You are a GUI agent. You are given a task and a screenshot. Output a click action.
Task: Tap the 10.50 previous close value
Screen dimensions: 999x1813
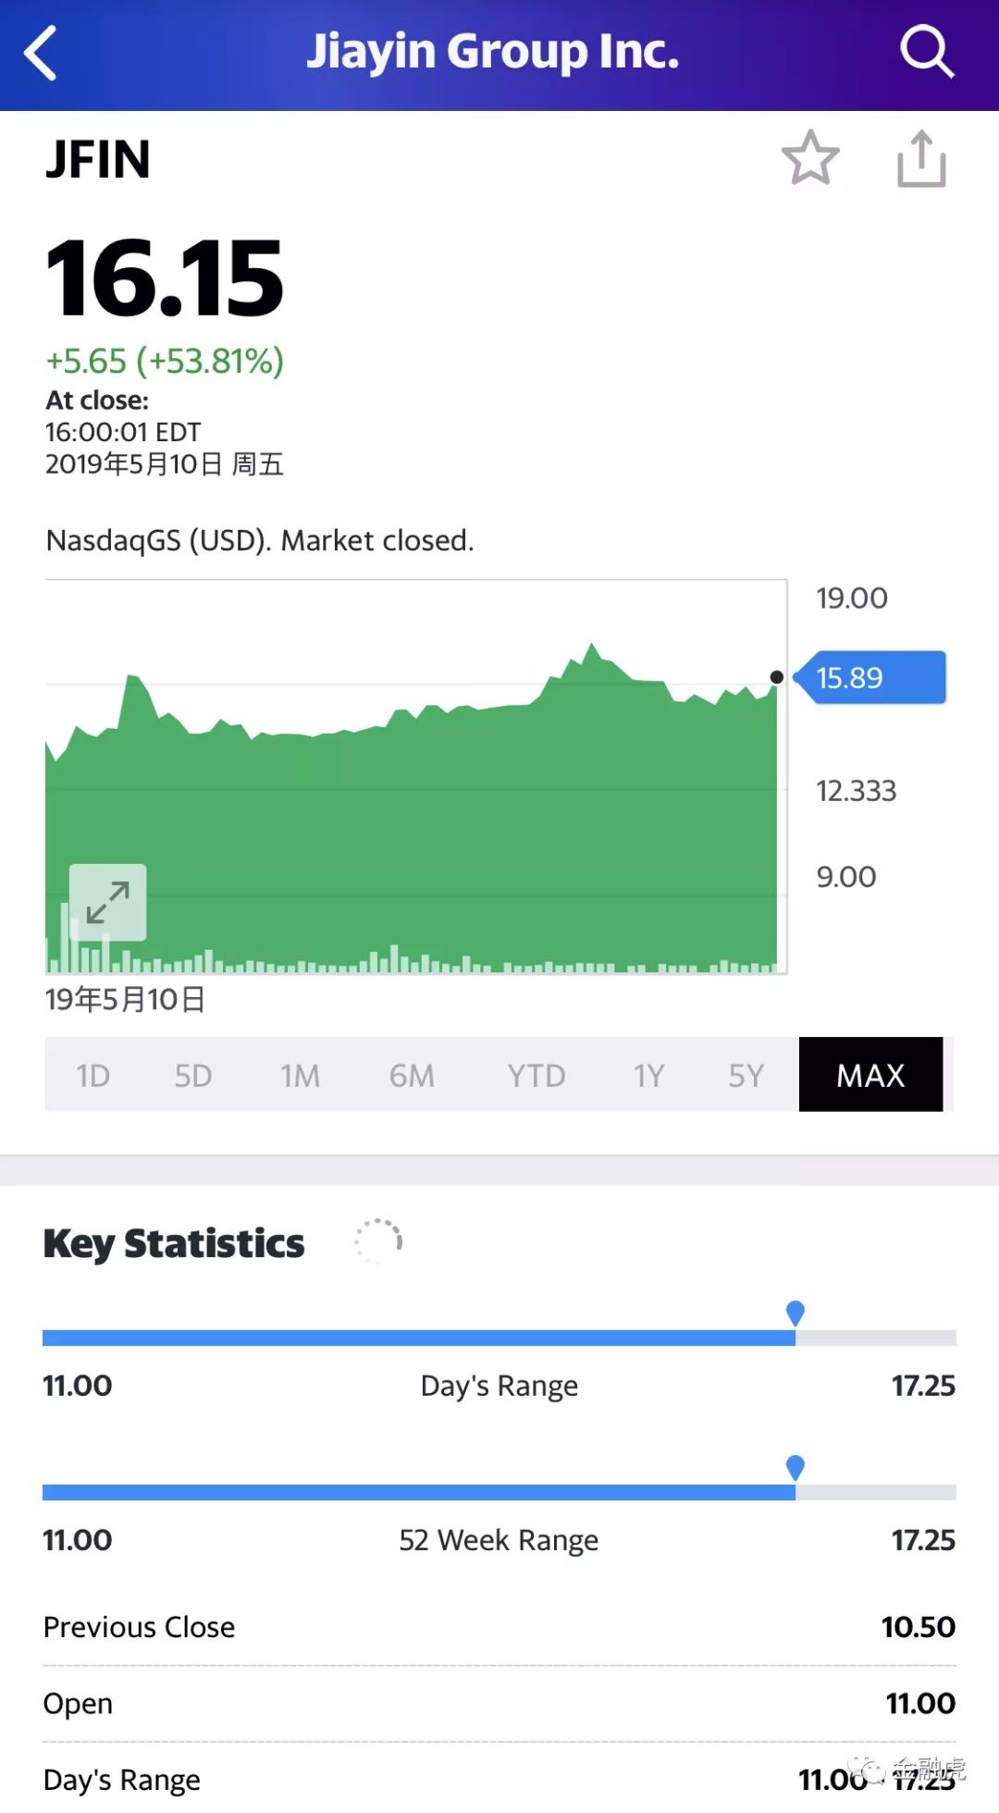tap(919, 1627)
